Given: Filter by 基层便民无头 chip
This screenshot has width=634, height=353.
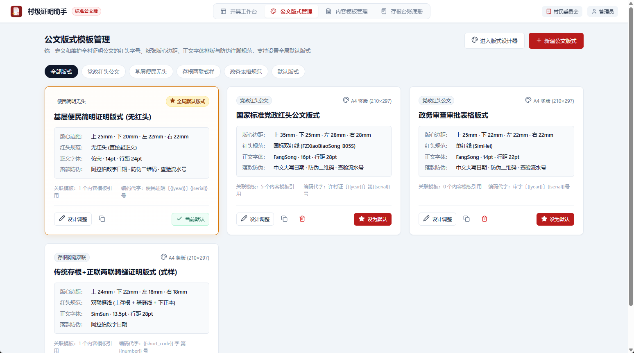Looking at the screenshot, I should click(x=151, y=72).
